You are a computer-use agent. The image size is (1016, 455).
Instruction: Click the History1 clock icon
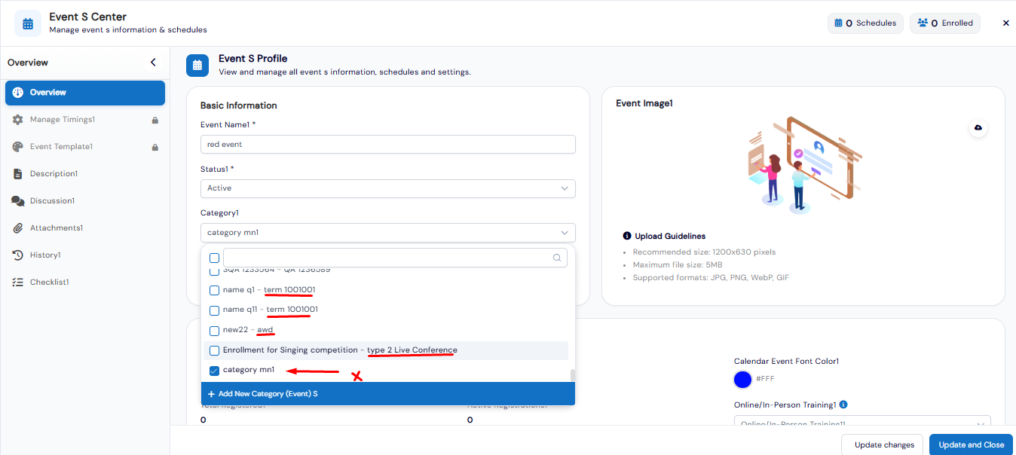pyautogui.click(x=18, y=255)
